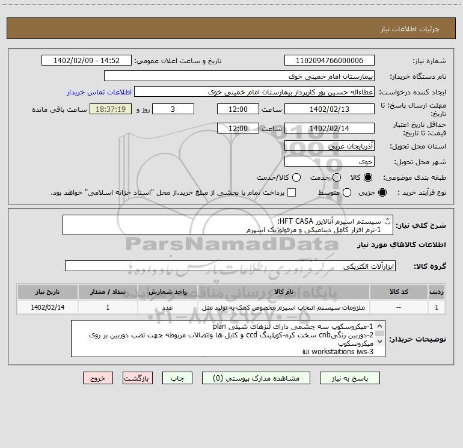Viewport: 463px width, 448px height.
Task: Click the item name cell in row 1
Action: coord(284,308)
